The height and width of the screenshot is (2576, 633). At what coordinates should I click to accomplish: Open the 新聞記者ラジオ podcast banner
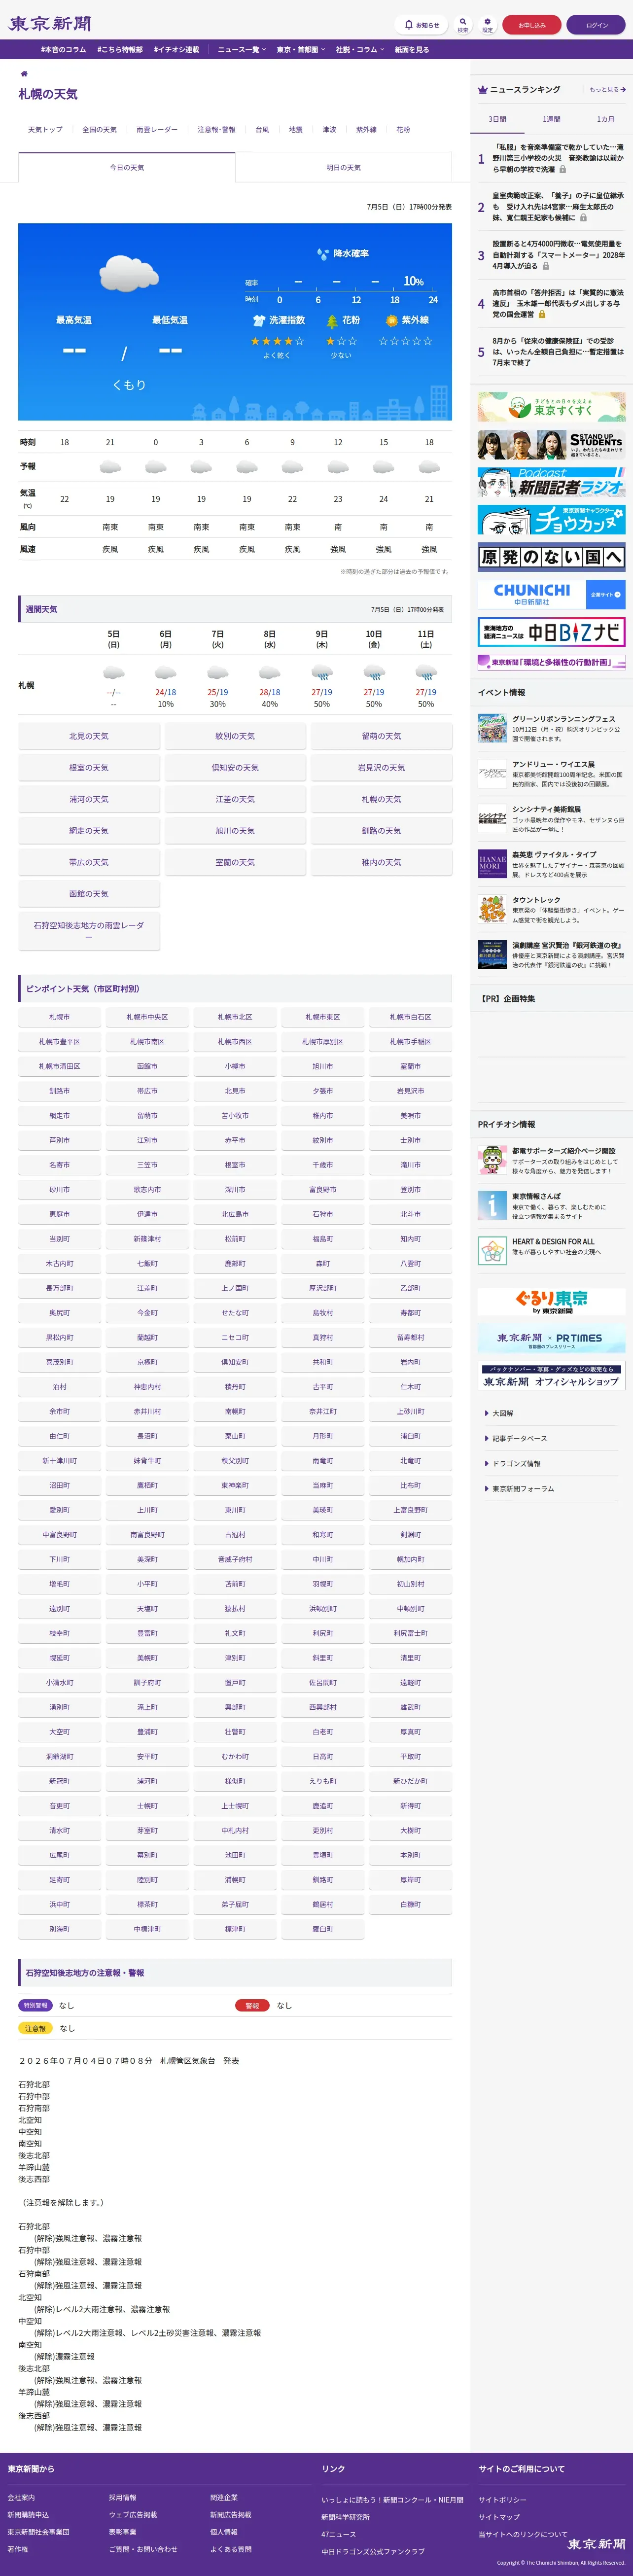551,483
